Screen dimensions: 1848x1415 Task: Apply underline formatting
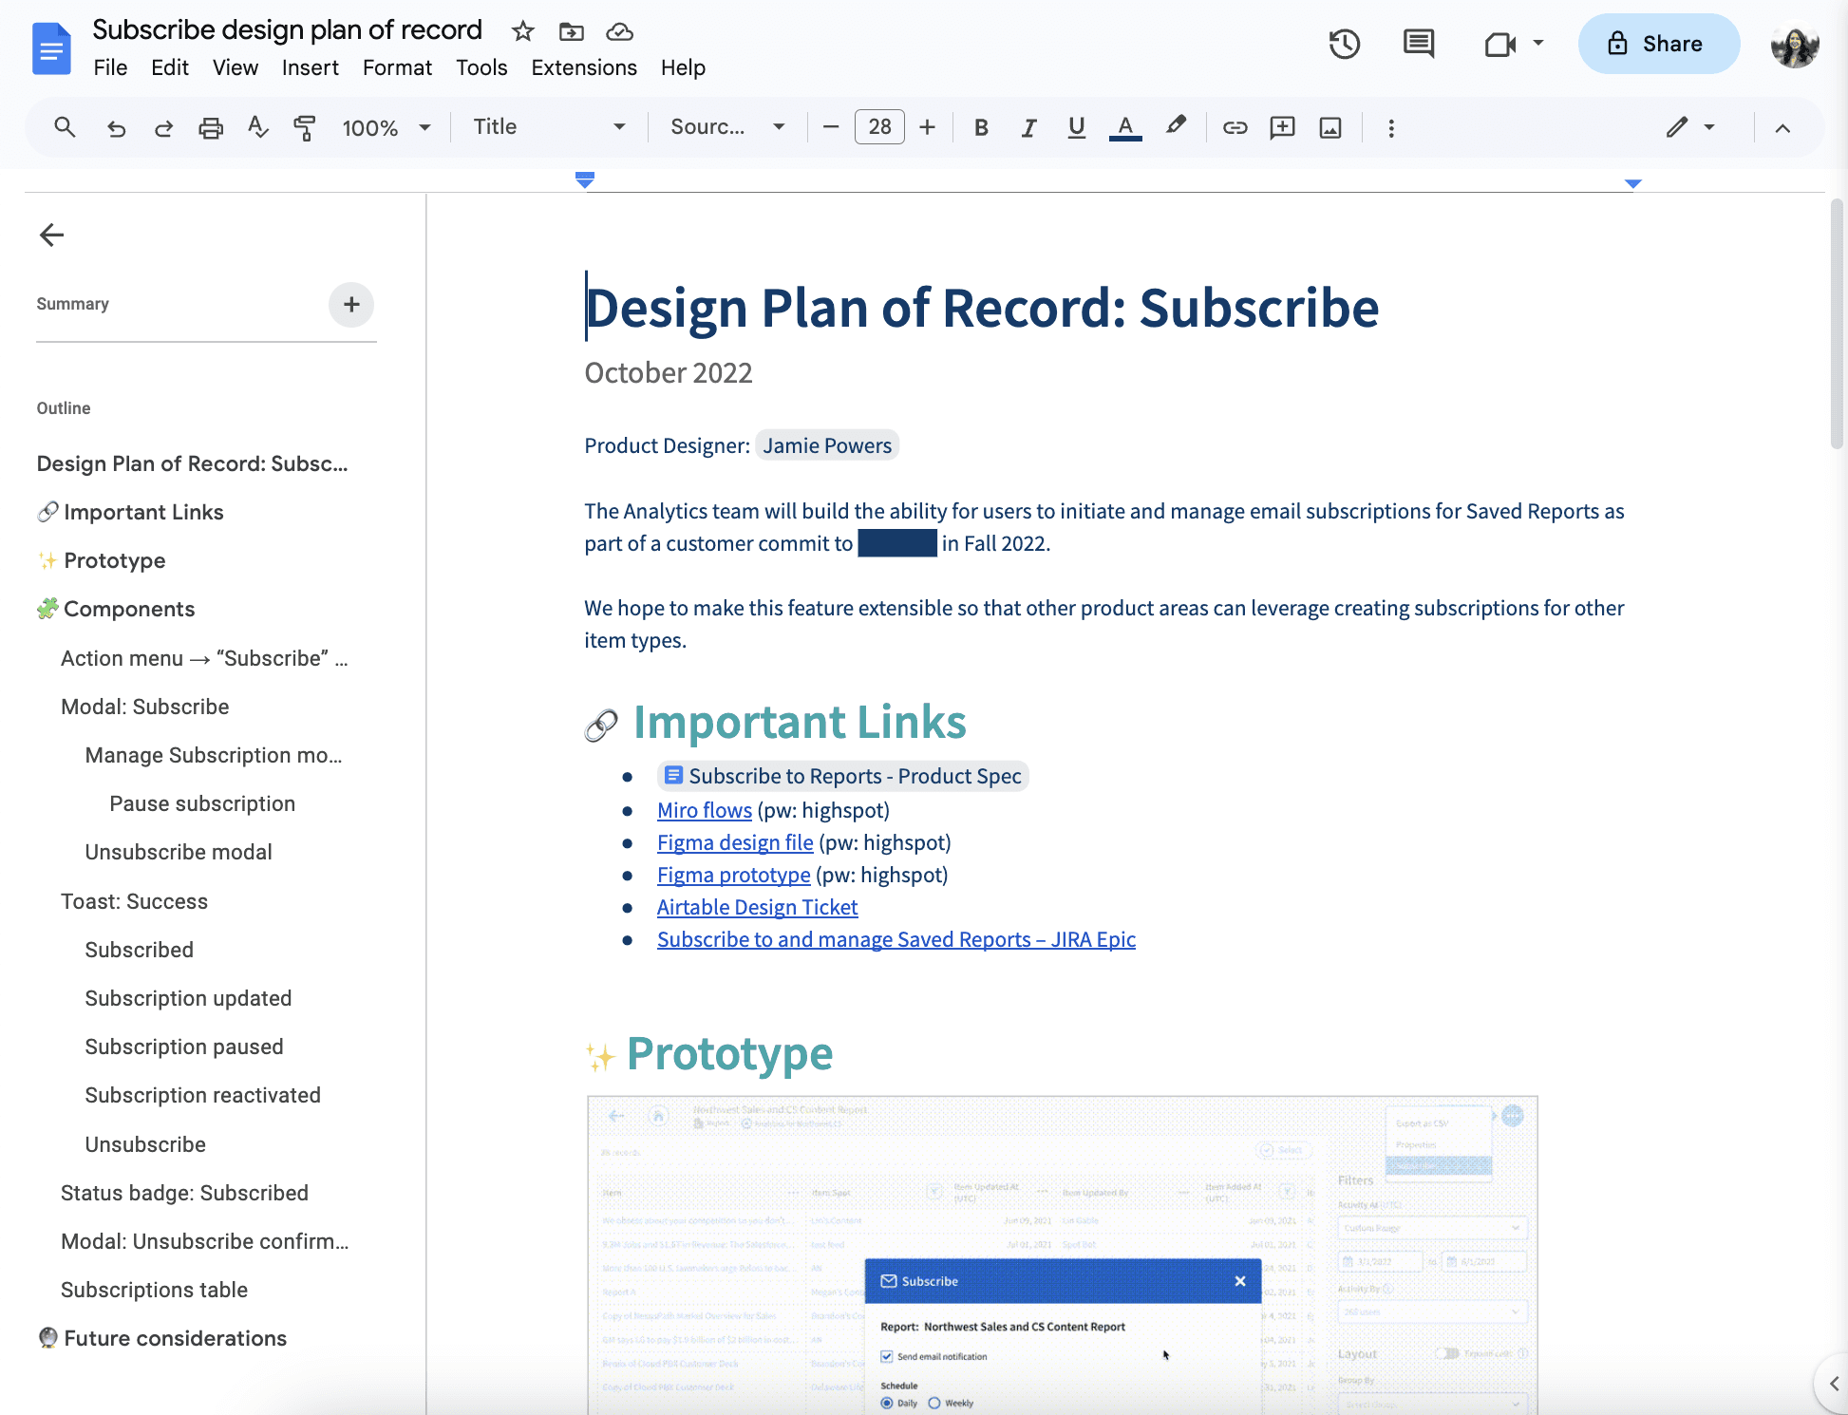1076,127
